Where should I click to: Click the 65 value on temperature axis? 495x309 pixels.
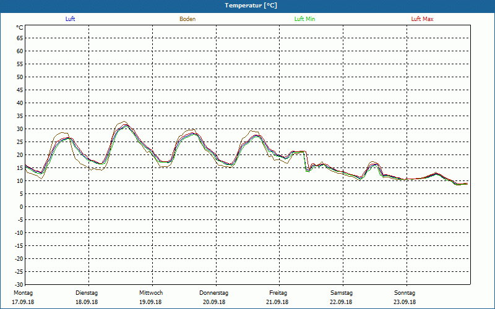(x=20, y=38)
